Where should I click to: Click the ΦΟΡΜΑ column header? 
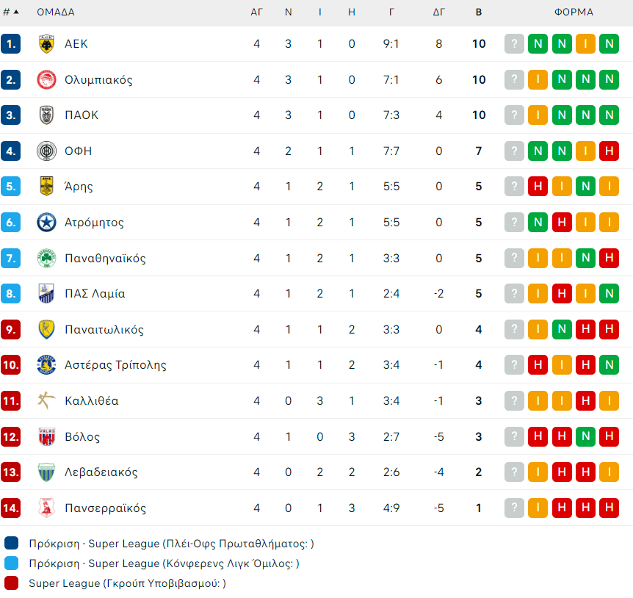574,12
